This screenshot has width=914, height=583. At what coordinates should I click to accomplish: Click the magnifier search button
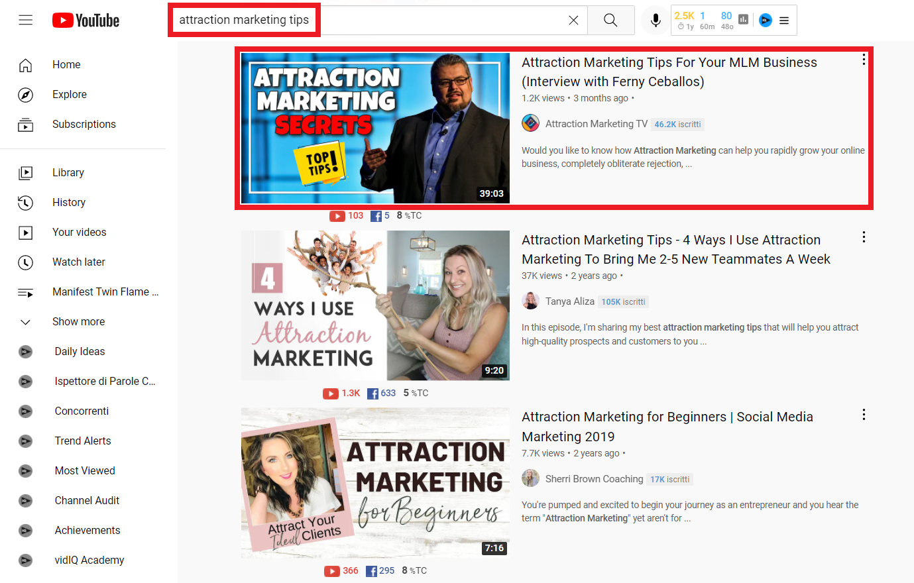coord(610,21)
